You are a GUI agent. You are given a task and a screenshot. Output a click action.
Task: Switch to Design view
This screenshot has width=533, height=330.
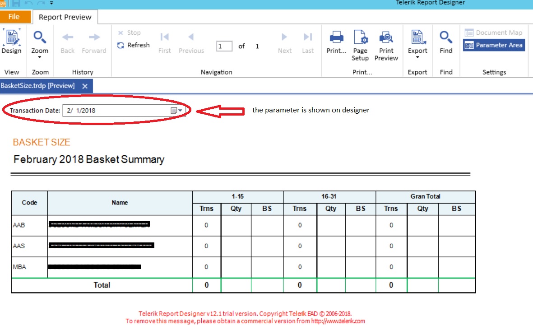[x=12, y=41]
